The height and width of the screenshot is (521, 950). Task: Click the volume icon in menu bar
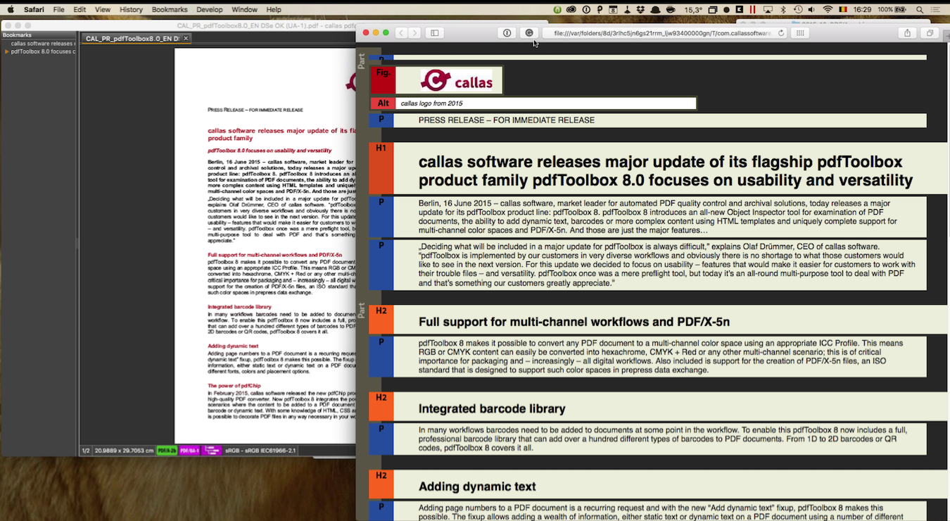tap(811, 10)
